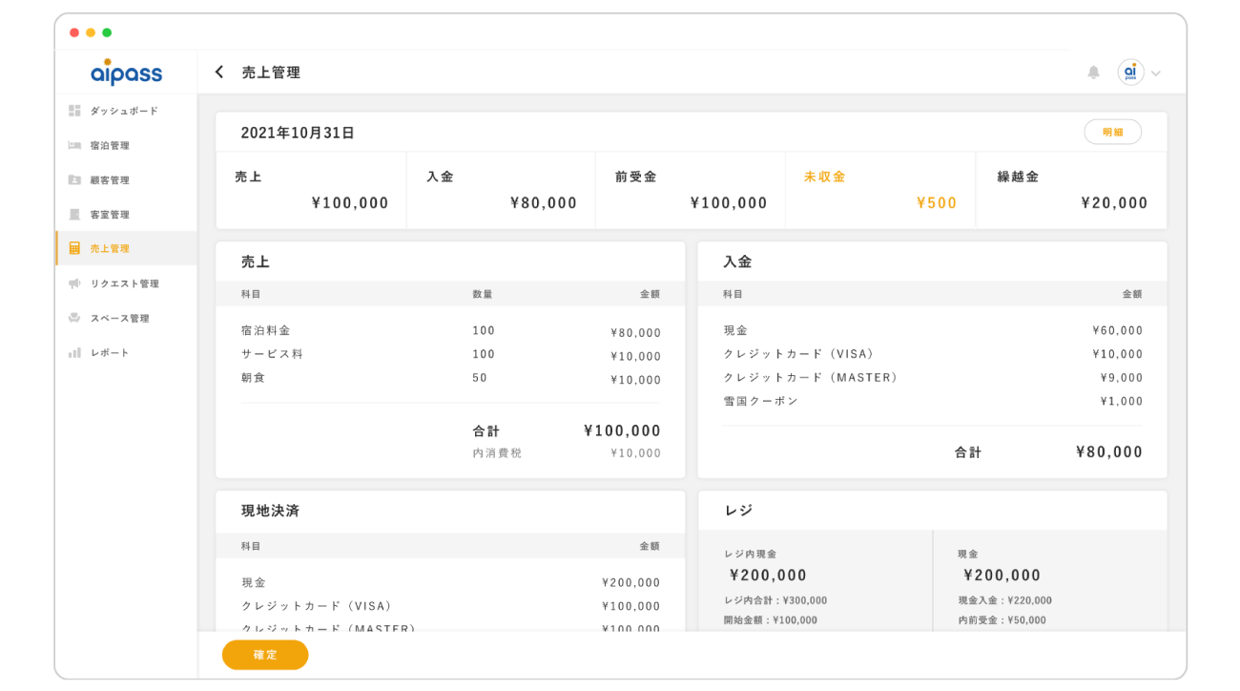This screenshot has width=1240, height=691.
Task: Open 宿泊管理 from the sidebar
Action: (110, 146)
